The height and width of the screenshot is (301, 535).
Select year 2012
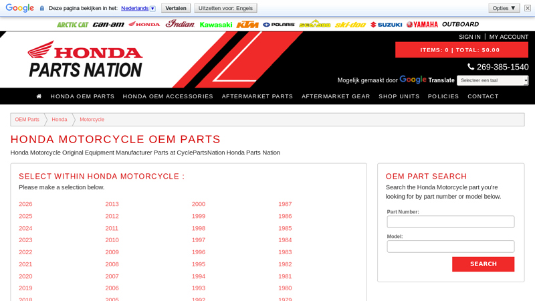[112, 216]
